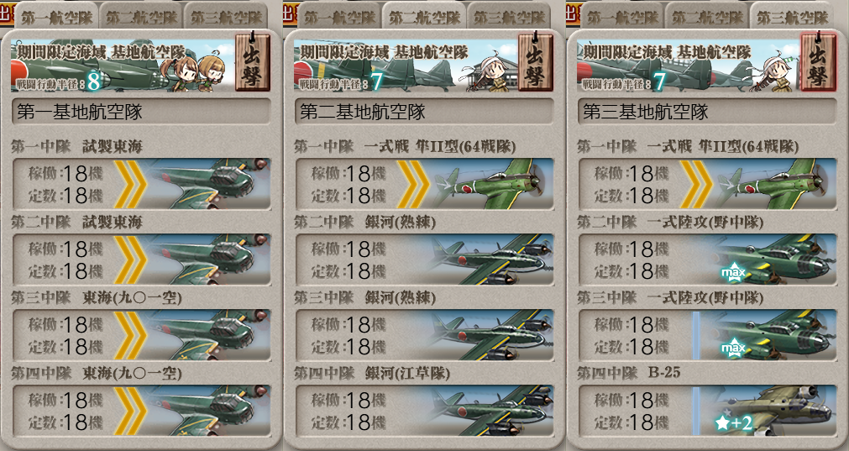Click the max badge on the 第二中隊 一式陸攻(野中隊)
Screen dimensions: 849x451
point(733,272)
